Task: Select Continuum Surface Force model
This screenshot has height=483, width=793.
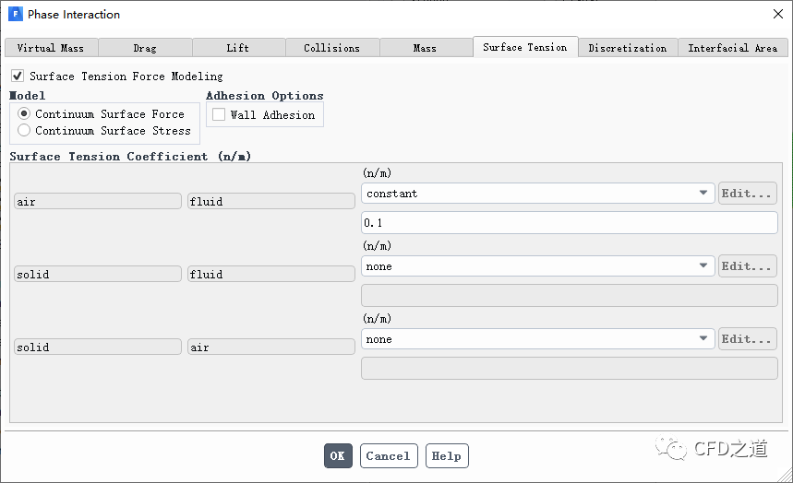Action: (24, 114)
